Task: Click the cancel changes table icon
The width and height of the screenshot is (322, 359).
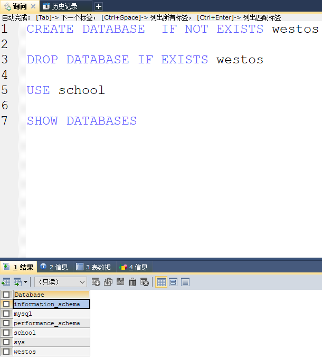Action: 145,282
